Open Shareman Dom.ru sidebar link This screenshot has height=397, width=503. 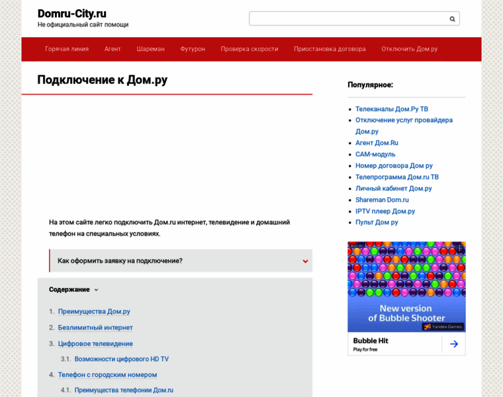382,200
